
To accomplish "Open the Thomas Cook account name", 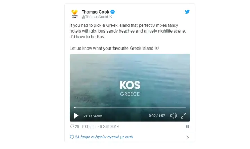I will (x=95, y=12).
